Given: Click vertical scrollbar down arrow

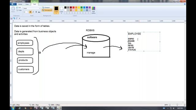Looking at the screenshot, I should point(185,100).
